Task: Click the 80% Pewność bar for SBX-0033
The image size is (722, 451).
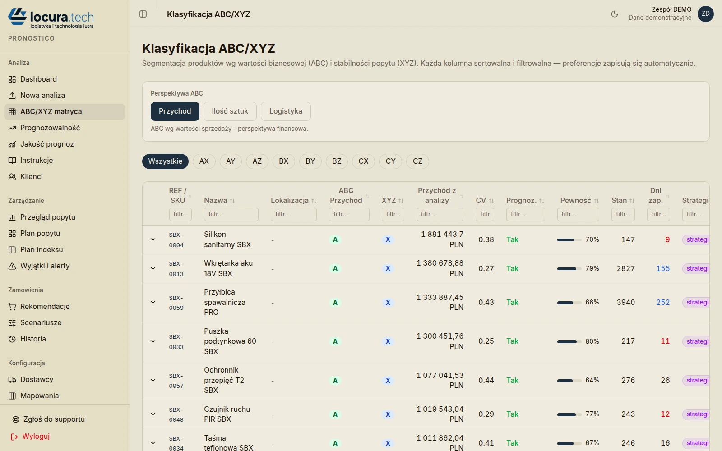Action: pyautogui.click(x=569, y=341)
